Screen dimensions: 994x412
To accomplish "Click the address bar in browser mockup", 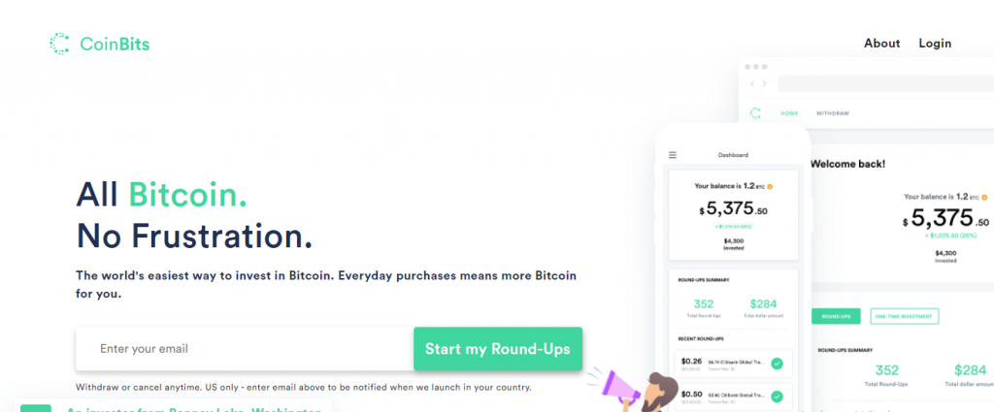I will click(x=885, y=83).
